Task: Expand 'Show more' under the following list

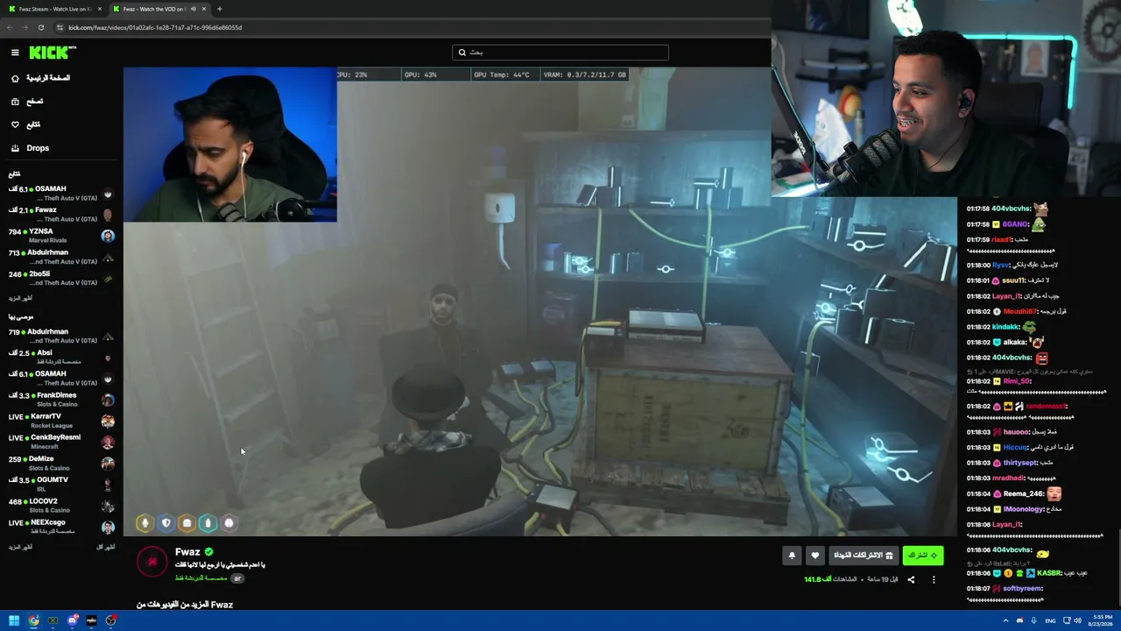Action: click(20, 298)
